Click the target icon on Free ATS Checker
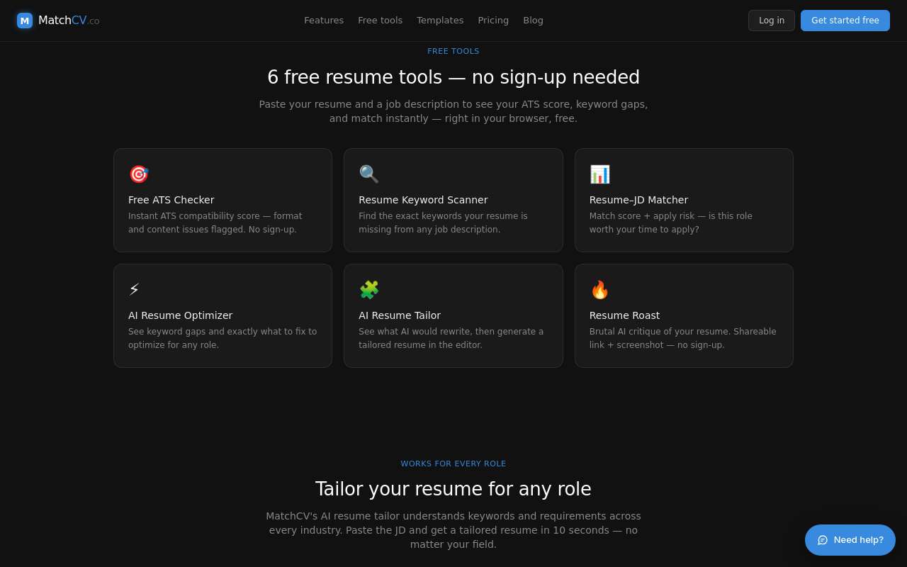The width and height of the screenshot is (907, 567). [x=138, y=174]
